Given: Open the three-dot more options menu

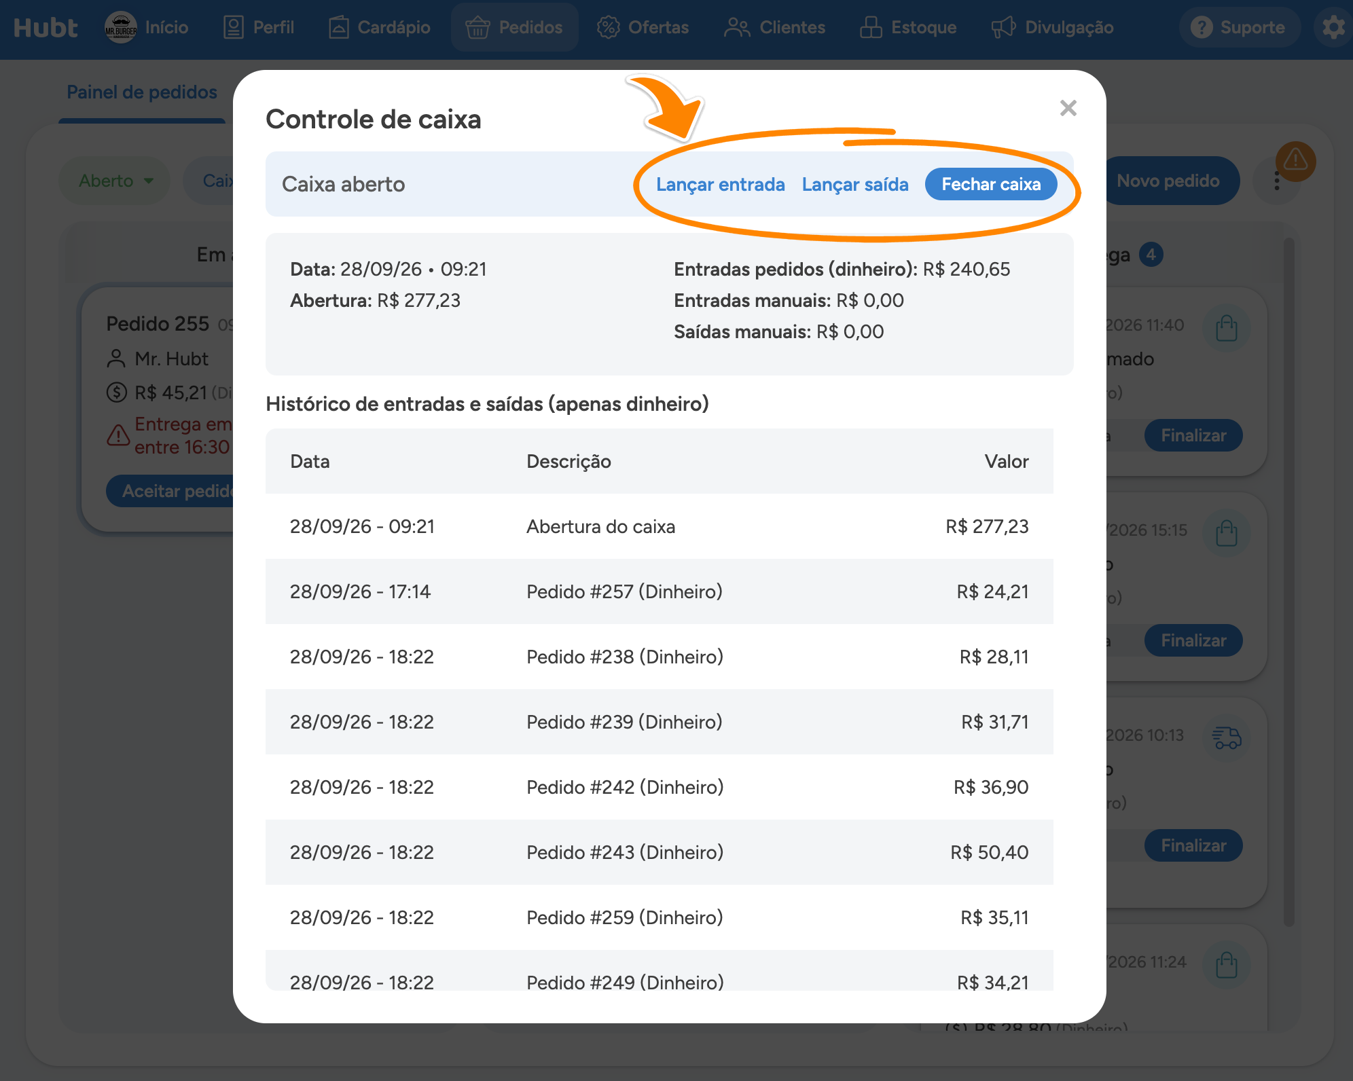Looking at the screenshot, I should point(1277,181).
